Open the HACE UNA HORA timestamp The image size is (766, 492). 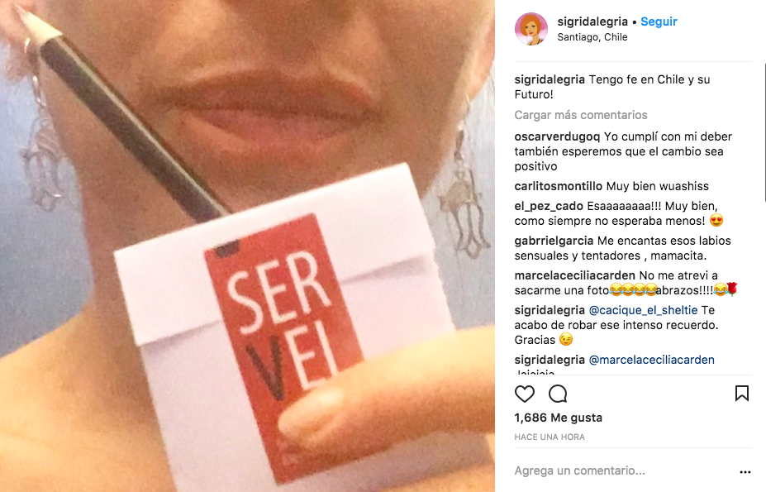coord(550,437)
